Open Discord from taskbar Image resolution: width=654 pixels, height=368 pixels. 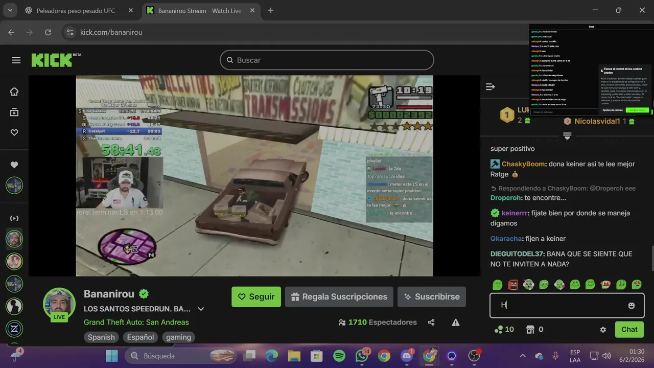click(x=407, y=356)
